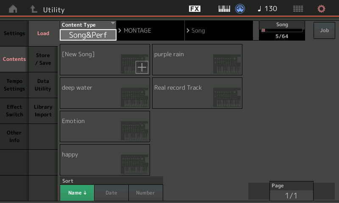339x203 pixels.
Task: Open the Content Type dropdown
Action: [x=88, y=31]
